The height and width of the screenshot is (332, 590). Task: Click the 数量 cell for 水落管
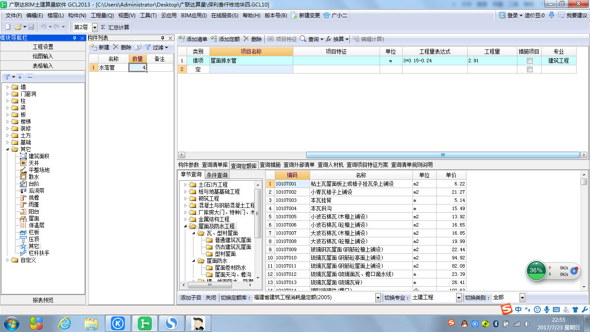[x=138, y=67]
